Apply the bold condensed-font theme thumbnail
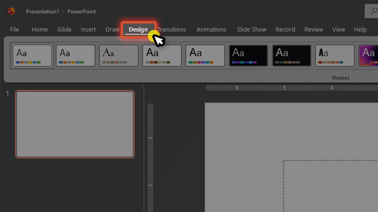 [335, 56]
